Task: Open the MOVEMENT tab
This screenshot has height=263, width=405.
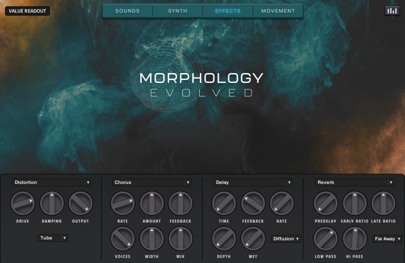Action: tap(278, 11)
